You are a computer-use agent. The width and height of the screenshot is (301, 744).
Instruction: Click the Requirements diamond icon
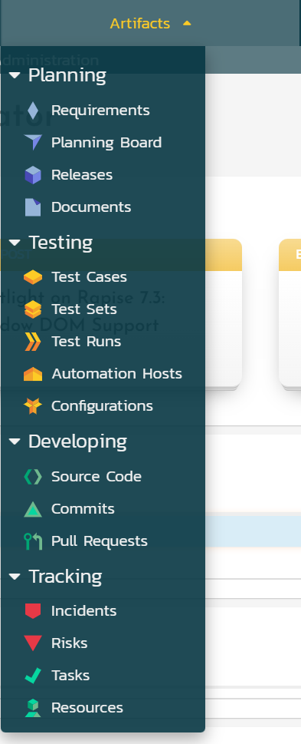[x=33, y=111]
